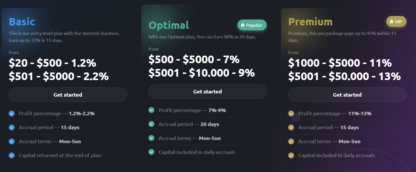Click green check beside 20 days accrual period
The height and width of the screenshot is (172, 416).
tap(151, 124)
